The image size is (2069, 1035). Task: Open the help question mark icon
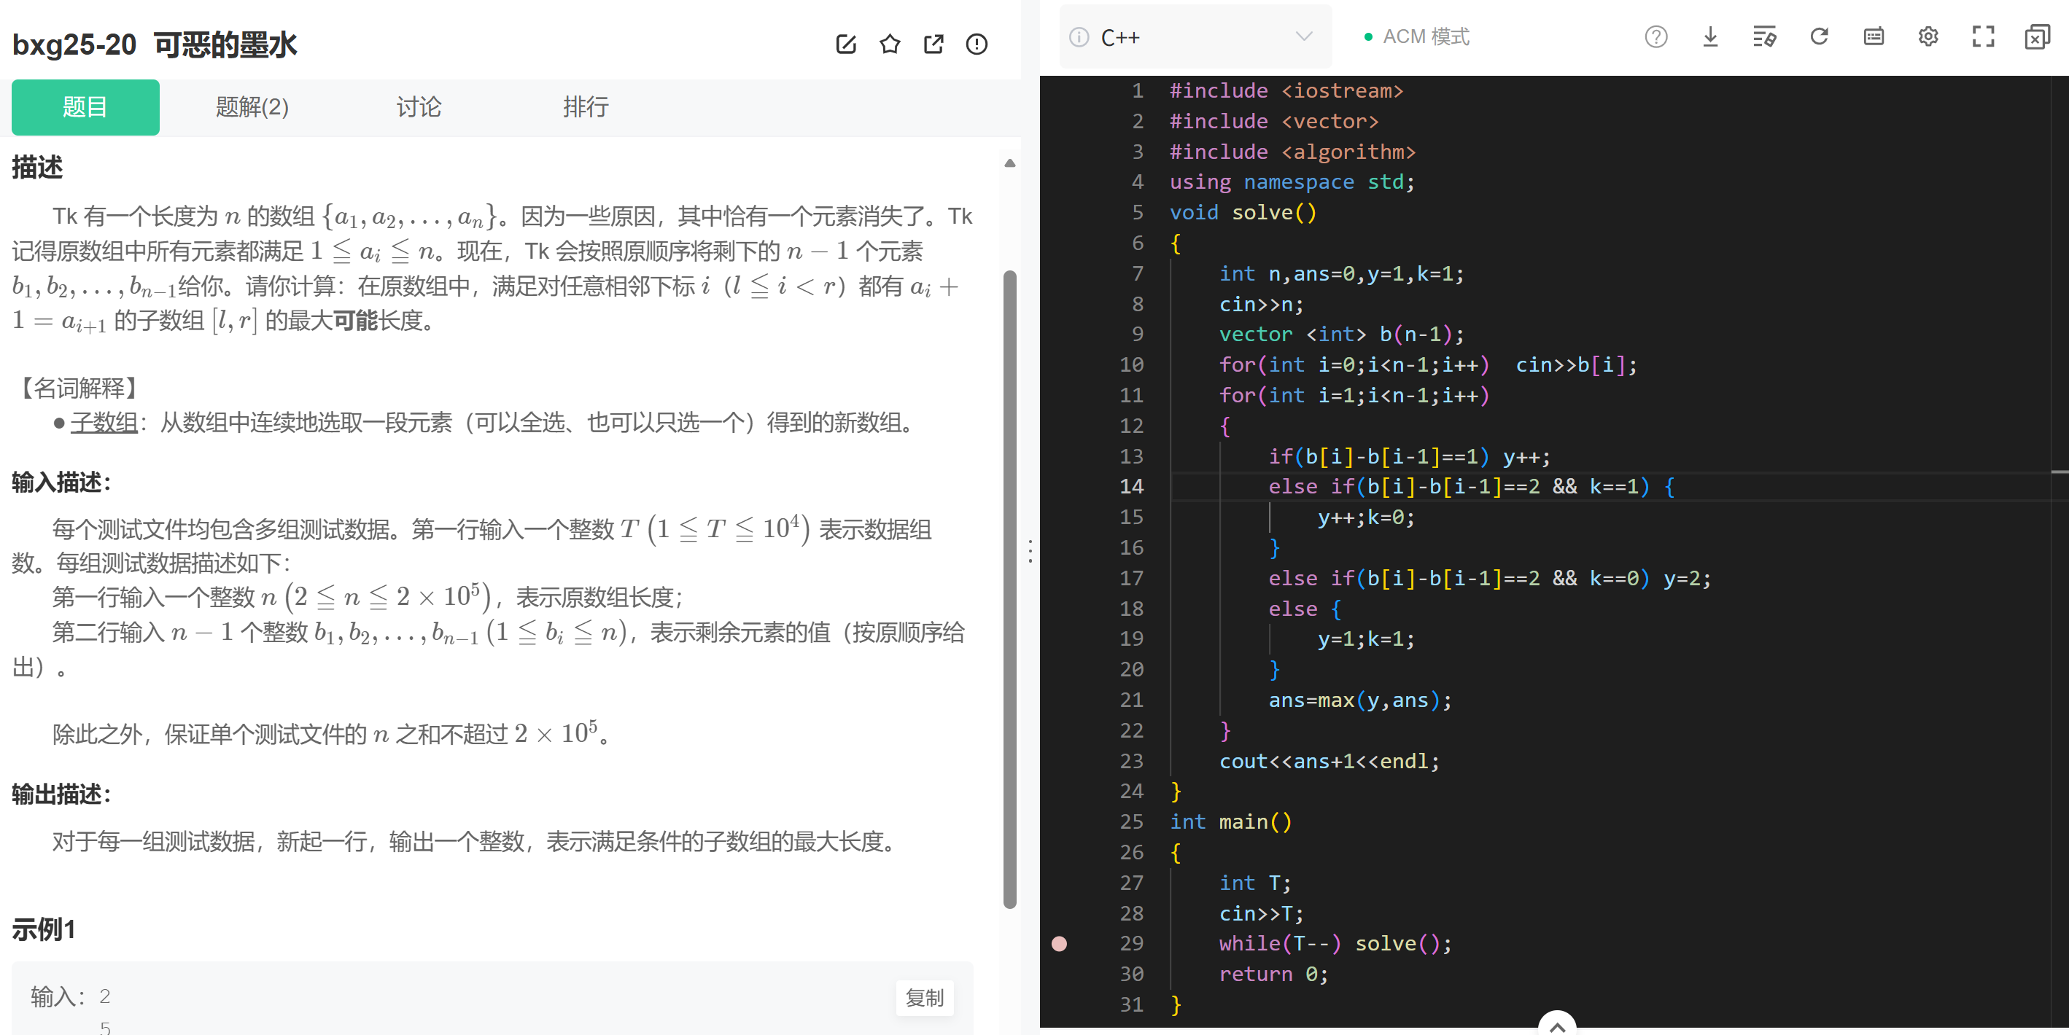pos(1655,37)
